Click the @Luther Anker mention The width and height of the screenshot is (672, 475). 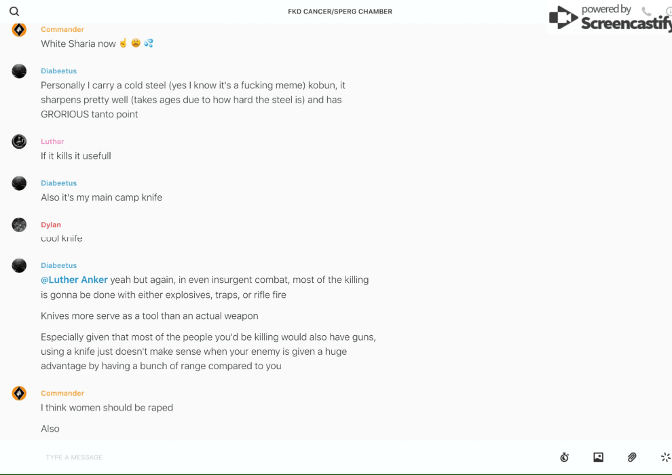pos(74,280)
